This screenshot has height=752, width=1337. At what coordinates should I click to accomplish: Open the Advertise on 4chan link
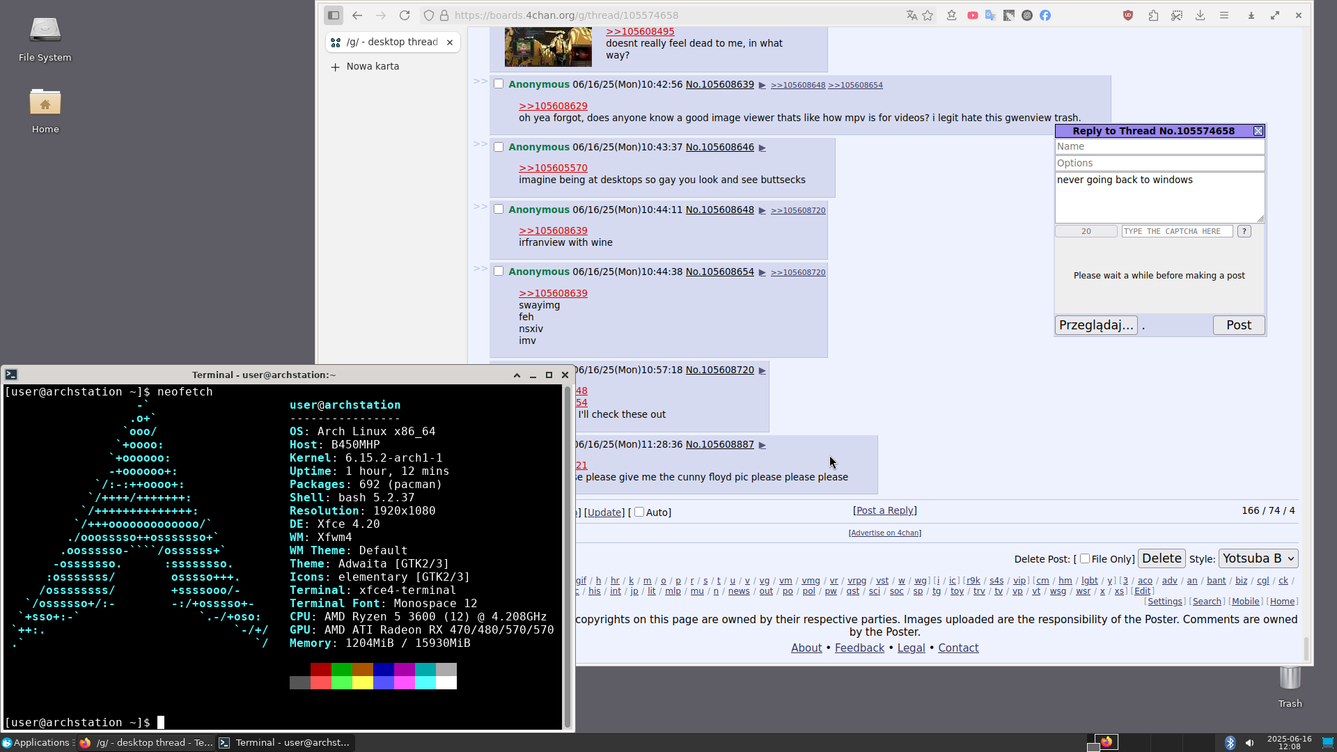(x=885, y=533)
